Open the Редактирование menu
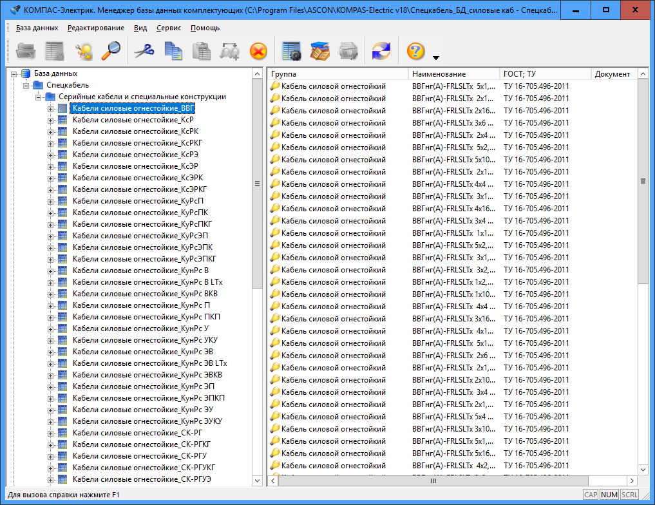 [96, 28]
